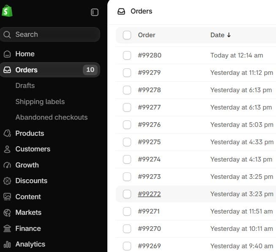Check the box for order #99271
Screen dimensions: 276x252
tap(127, 211)
